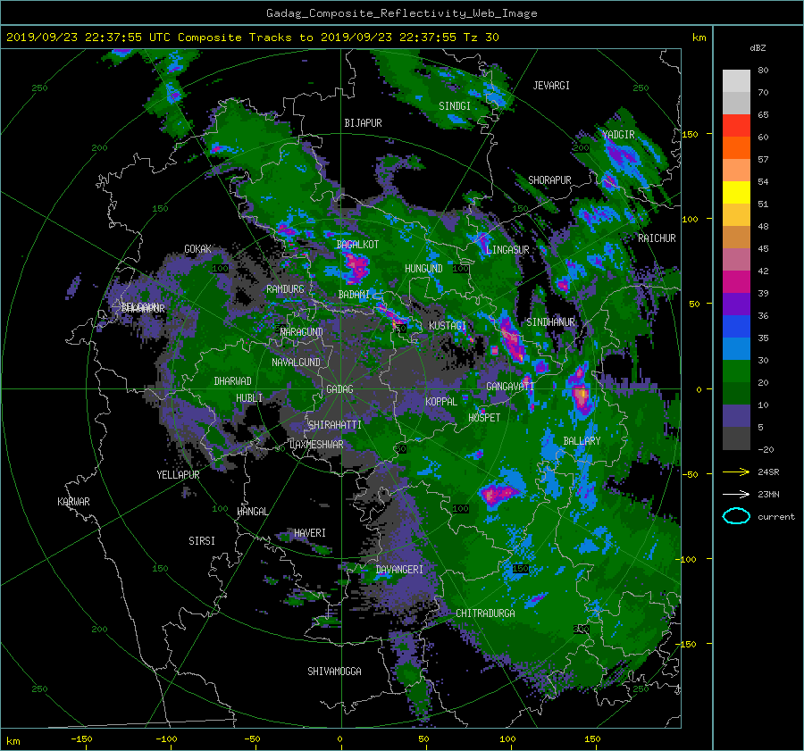
Task: Click the SHORAPUR city label
Action: pyautogui.click(x=549, y=180)
